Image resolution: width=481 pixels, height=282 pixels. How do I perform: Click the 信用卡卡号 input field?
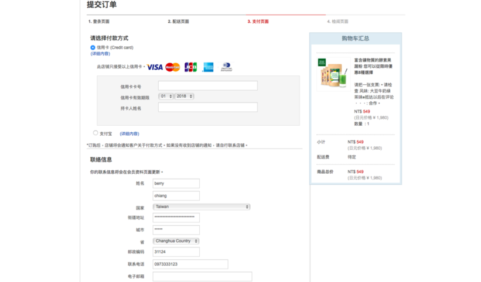click(x=207, y=86)
